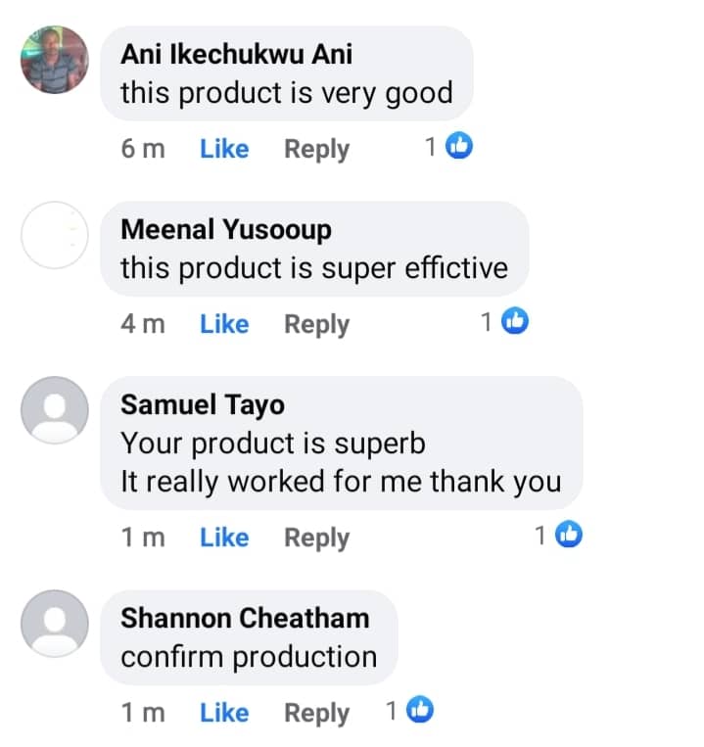704x747 pixels.
Task: Reply to Ani Ikechukwu Ani's comment
Action: coord(316,149)
